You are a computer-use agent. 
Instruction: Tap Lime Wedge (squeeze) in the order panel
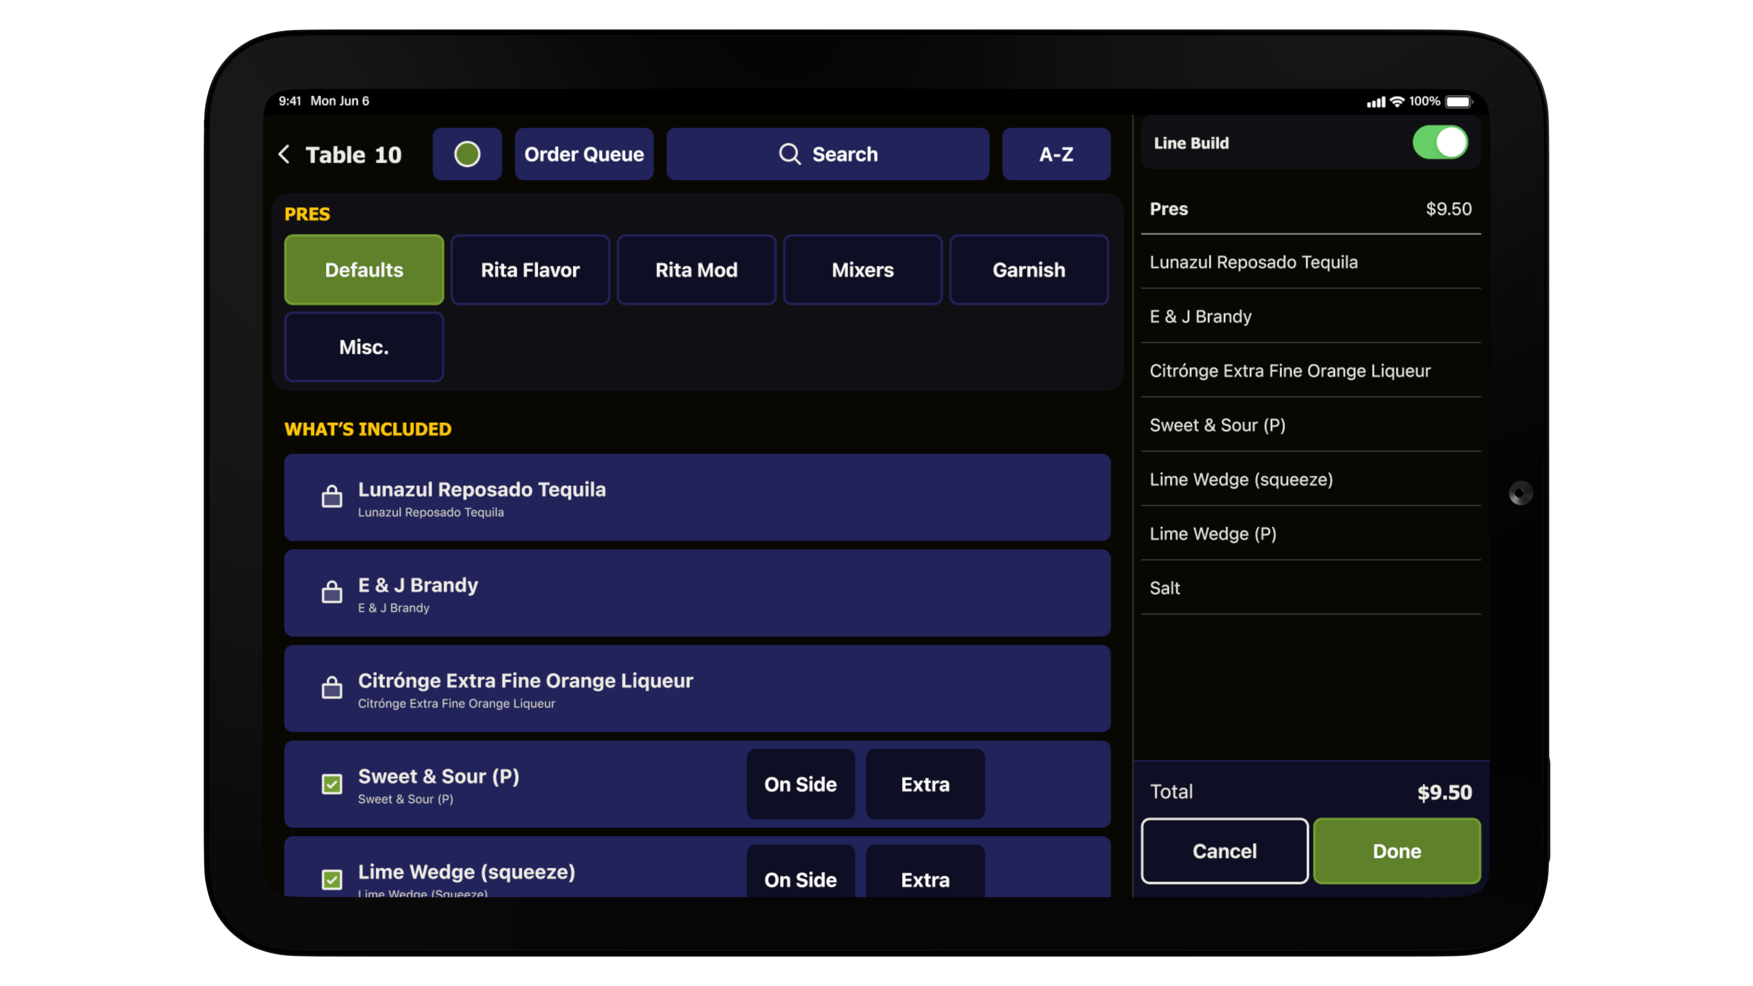1311,479
